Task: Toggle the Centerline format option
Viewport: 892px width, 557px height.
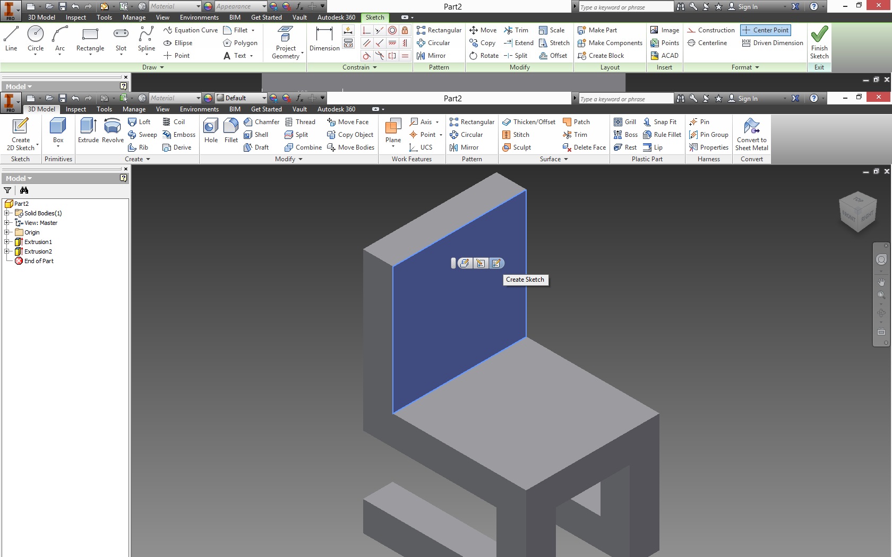Action: [707, 43]
